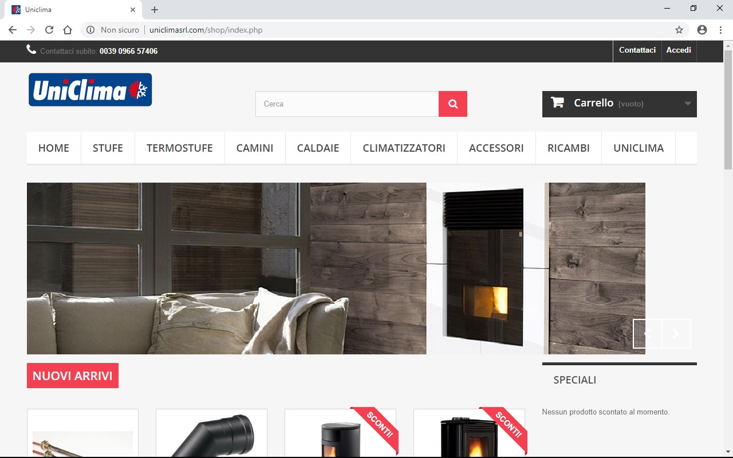
Task: Open the TERMOSTUFE category
Action: pyautogui.click(x=180, y=148)
